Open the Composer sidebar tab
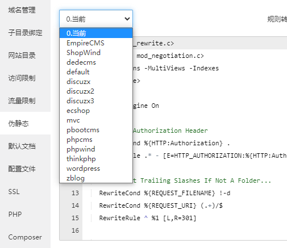The image size is (287, 248). click(25, 237)
